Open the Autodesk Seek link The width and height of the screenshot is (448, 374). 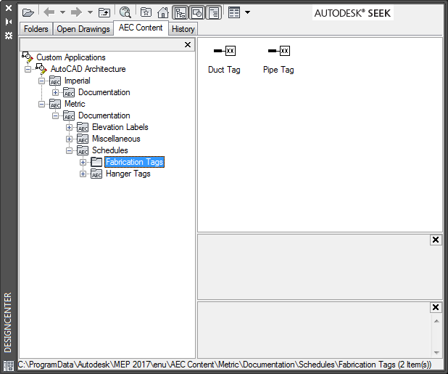[x=352, y=13]
